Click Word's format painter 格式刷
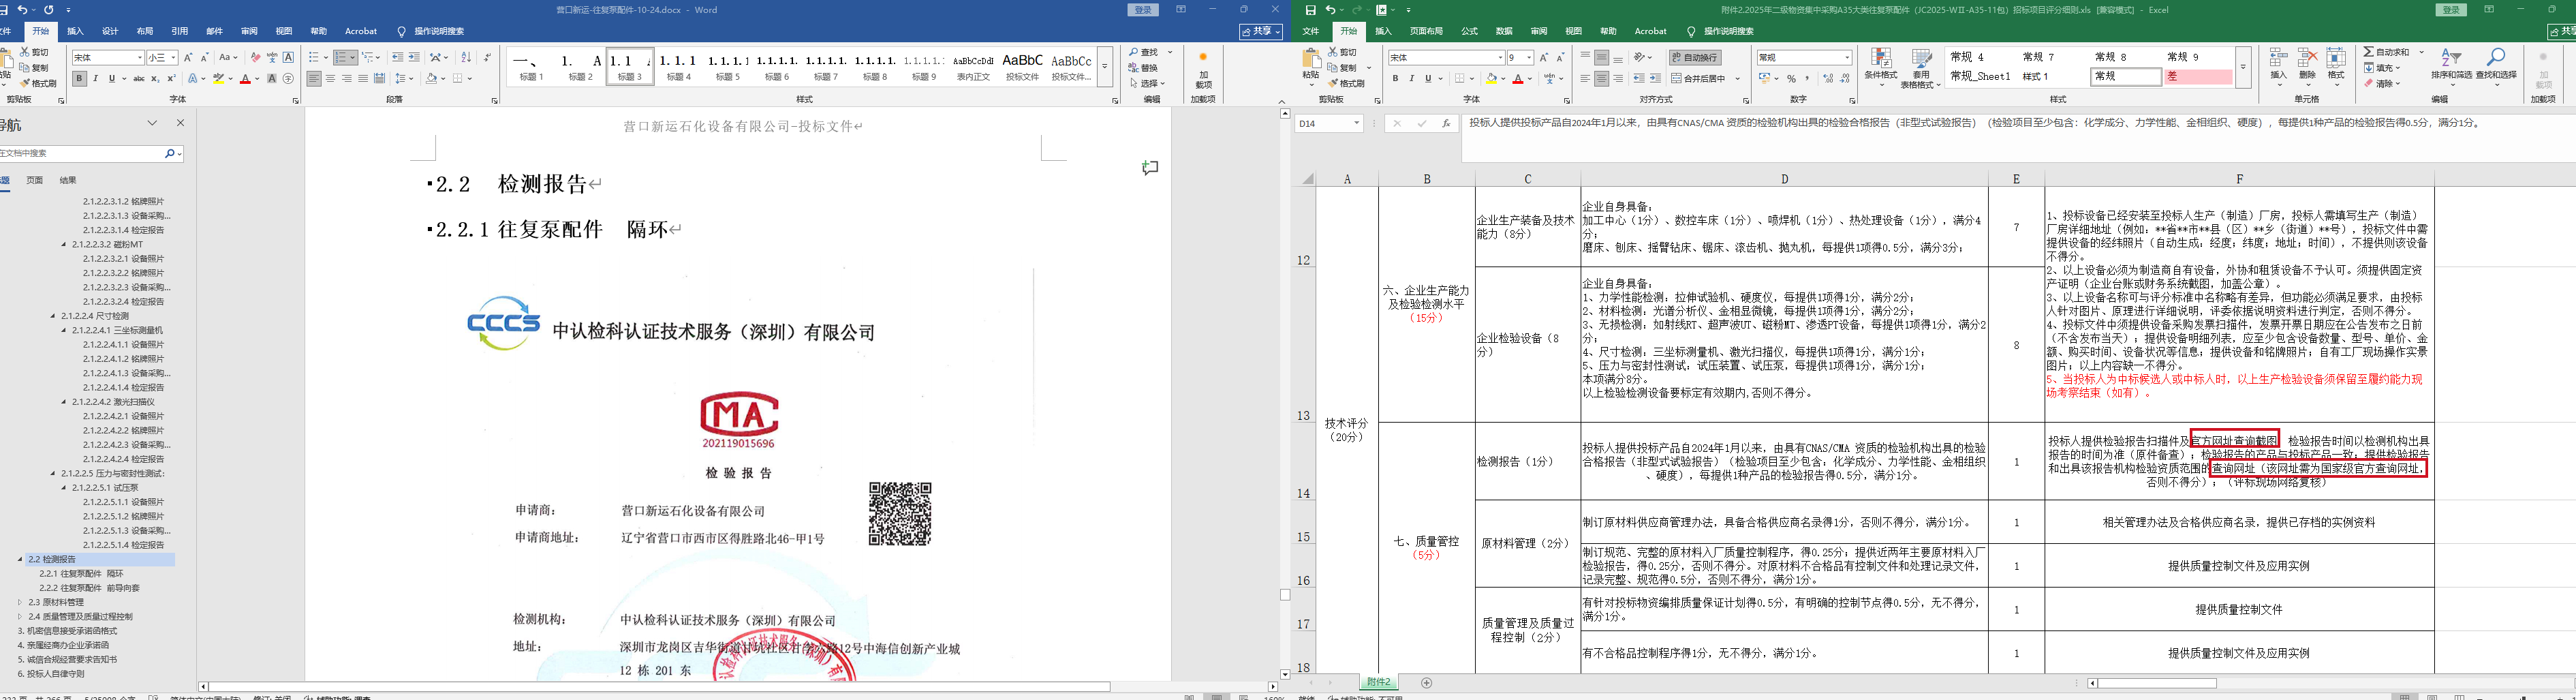The height and width of the screenshot is (700, 2576). 38,83
